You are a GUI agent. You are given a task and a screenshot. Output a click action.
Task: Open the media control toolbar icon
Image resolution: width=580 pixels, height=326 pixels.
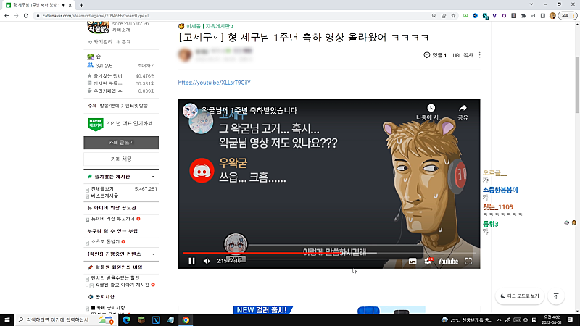pyautogui.click(x=533, y=16)
